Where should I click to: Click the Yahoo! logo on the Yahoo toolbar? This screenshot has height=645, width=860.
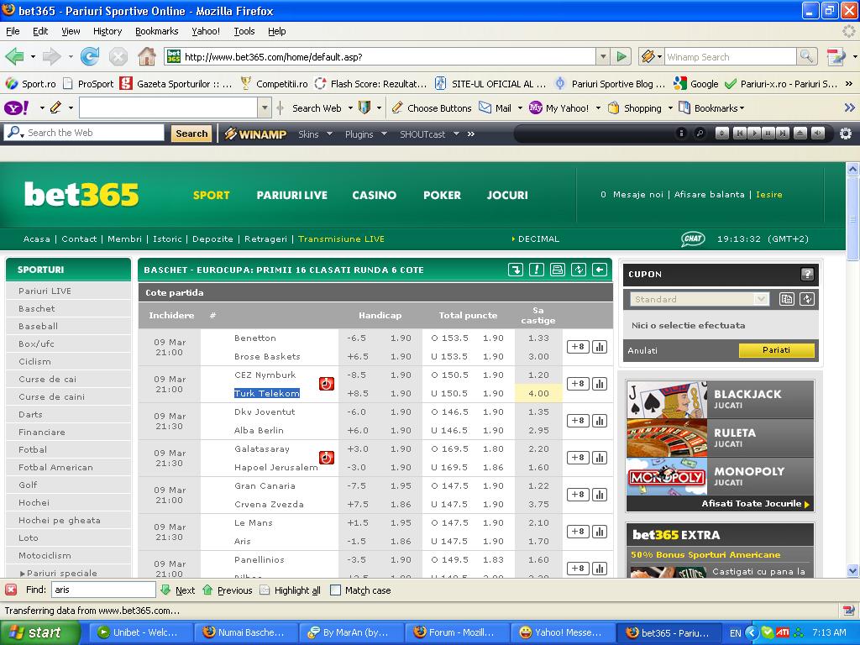click(x=17, y=108)
